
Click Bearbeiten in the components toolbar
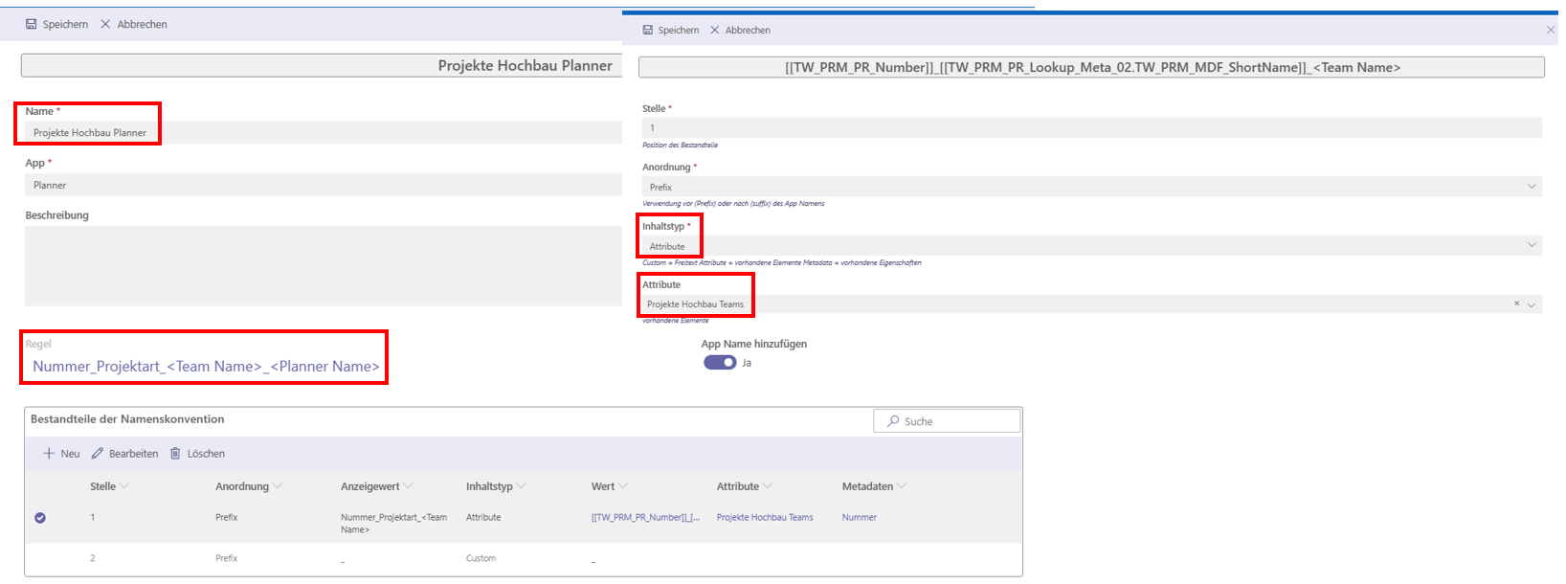[x=134, y=454]
